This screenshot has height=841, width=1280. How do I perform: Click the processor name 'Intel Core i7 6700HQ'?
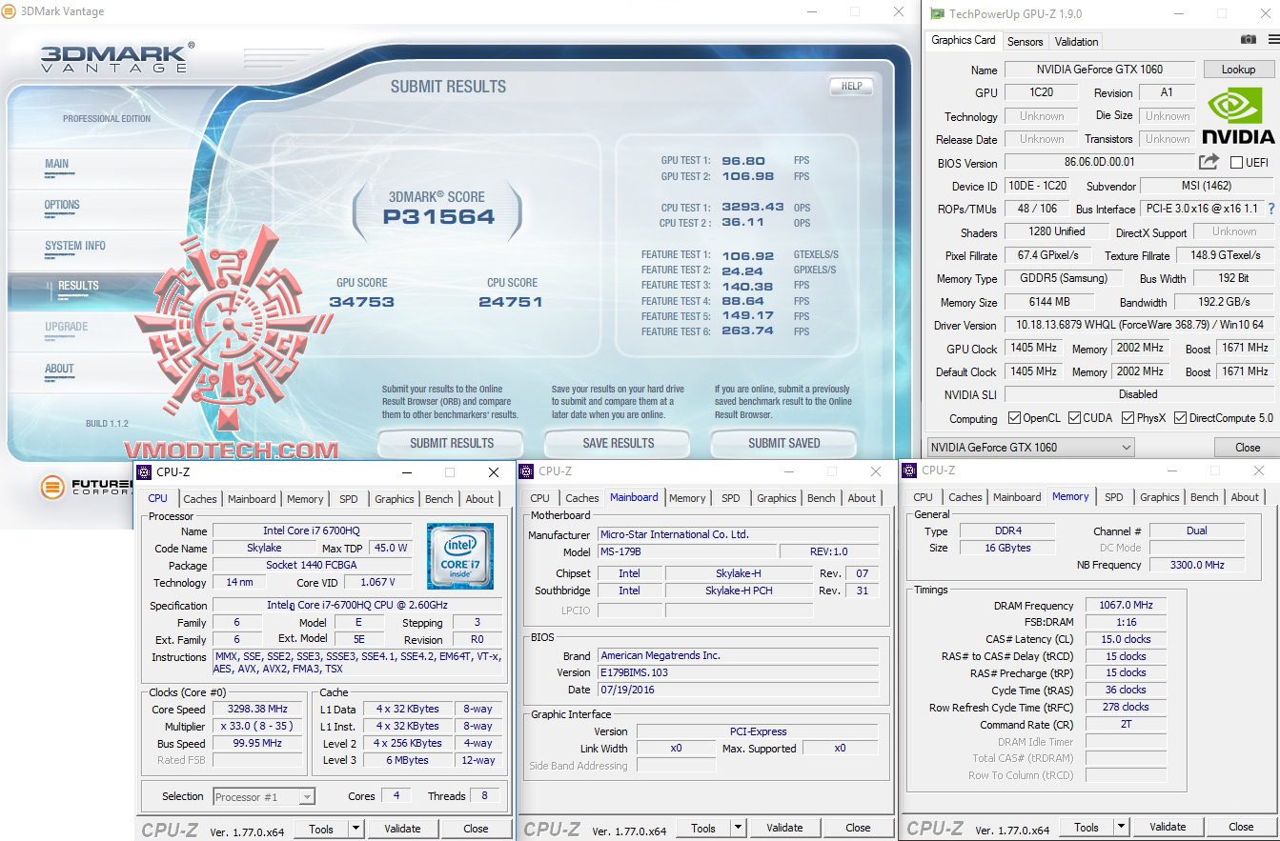coord(312,531)
